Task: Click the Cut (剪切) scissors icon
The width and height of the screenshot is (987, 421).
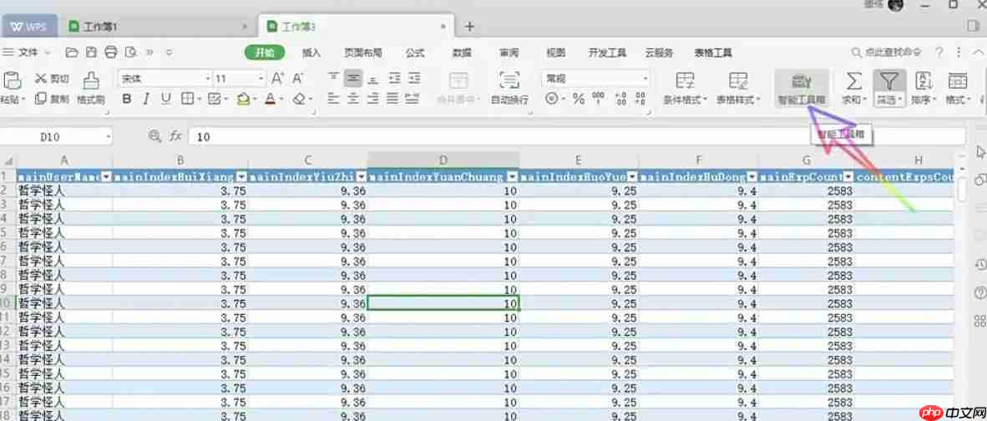Action: click(41, 78)
